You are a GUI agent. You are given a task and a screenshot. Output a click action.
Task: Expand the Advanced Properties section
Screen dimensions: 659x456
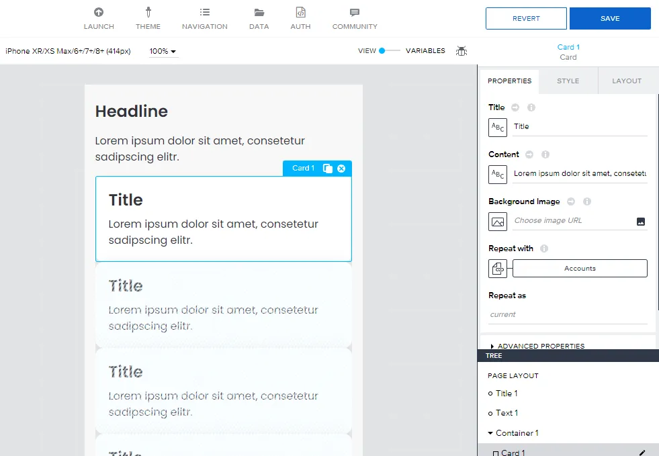point(537,346)
